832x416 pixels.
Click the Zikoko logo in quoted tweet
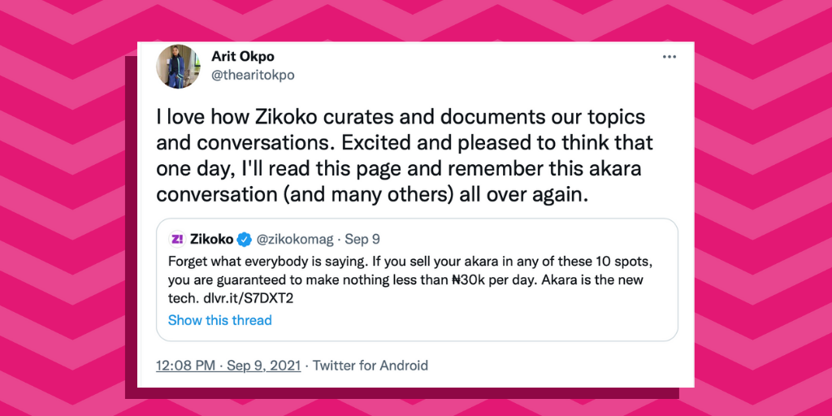point(176,239)
